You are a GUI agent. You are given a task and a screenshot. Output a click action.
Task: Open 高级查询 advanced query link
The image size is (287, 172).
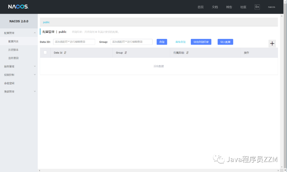click(180, 42)
